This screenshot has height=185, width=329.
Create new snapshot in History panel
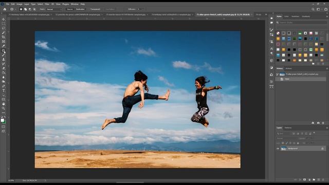coord(318,123)
